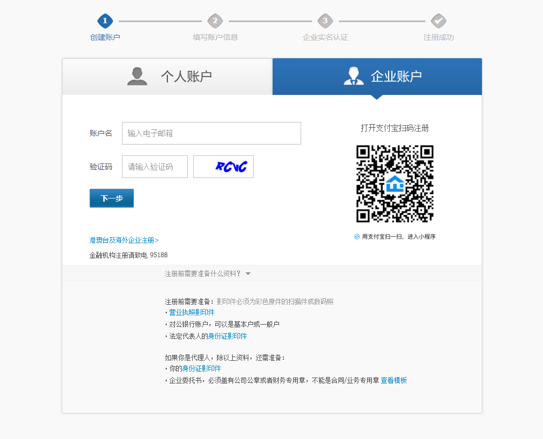The image size is (543, 439).
Task: Click the 填写账户信息 step label
Action: pyautogui.click(x=215, y=37)
